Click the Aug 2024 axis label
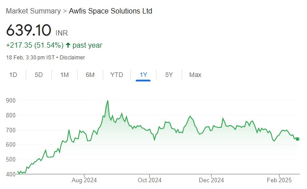307x189 pixels. (84, 180)
